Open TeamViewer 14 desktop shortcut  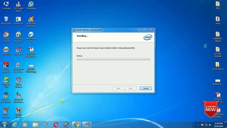[x=31, y=37]
